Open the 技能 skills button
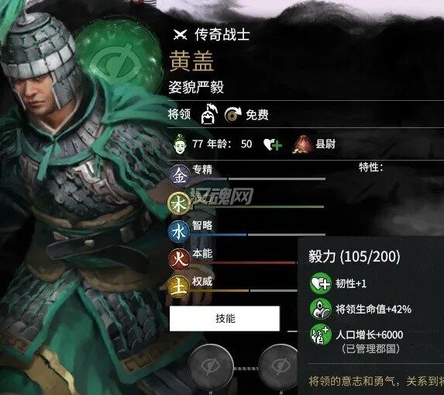Viewport: 444px width, 395px height. coord(225,318)
